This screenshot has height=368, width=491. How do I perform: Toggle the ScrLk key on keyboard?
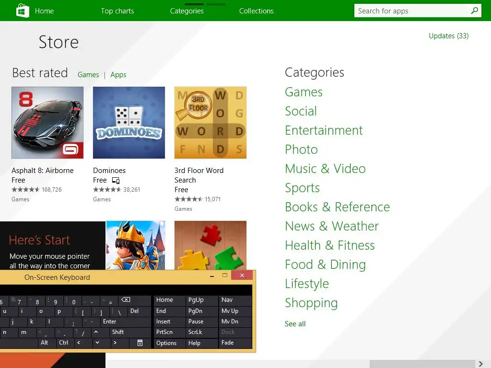click(202, 332)
